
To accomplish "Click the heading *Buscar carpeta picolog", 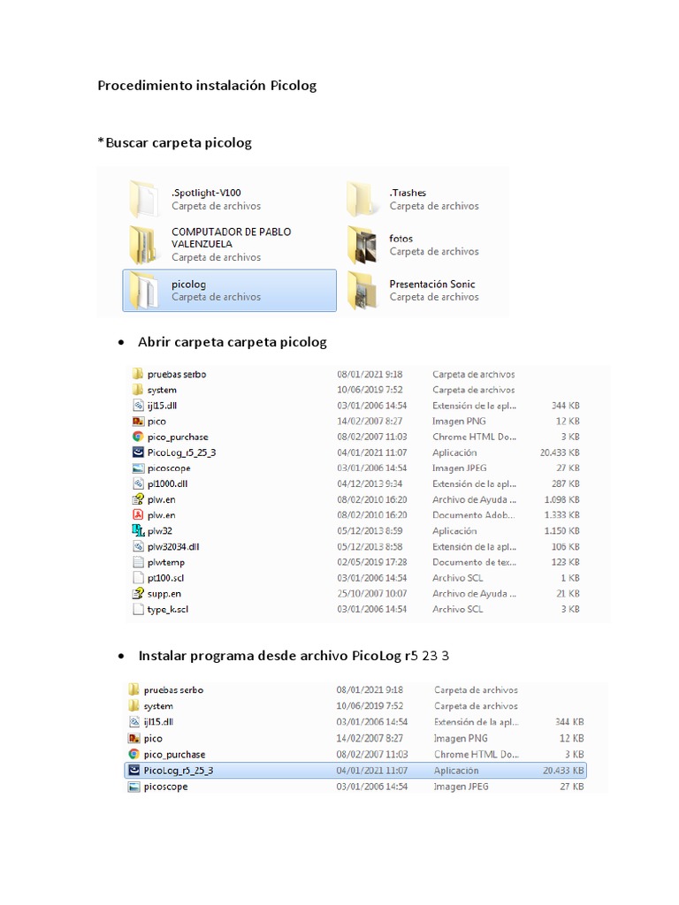I will (174, 142).
